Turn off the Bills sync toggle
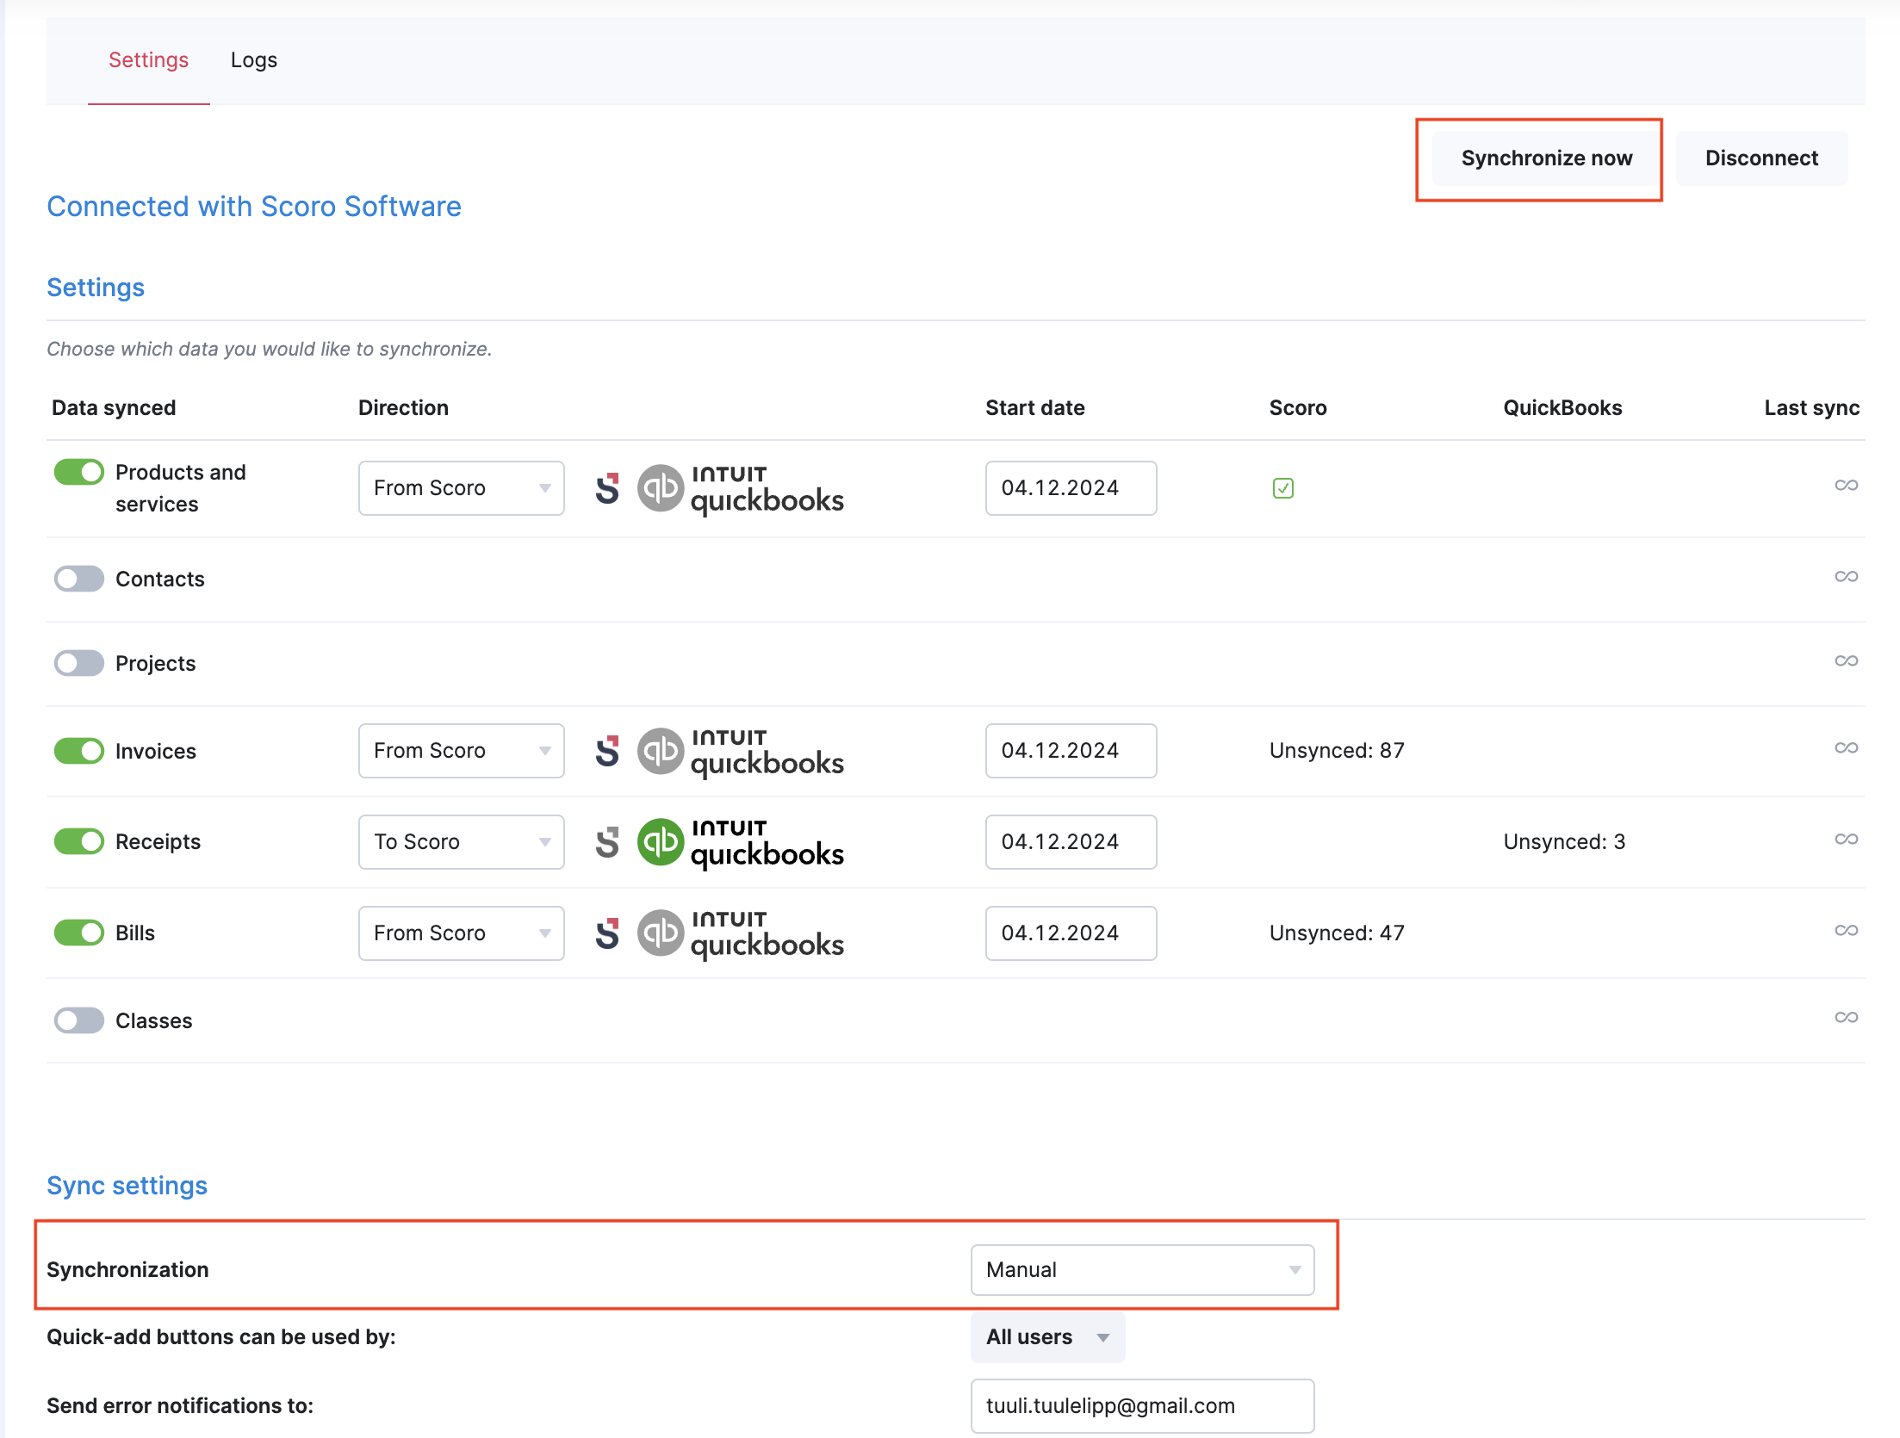The width and height of the screenshot is (1900, 1438). pyautogui.click(x=79, y=933)
